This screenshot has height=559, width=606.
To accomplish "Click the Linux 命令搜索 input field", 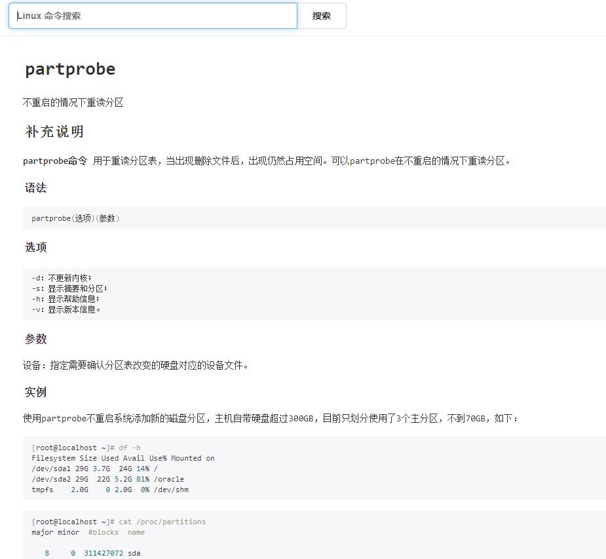I will (x=153, y=16).
